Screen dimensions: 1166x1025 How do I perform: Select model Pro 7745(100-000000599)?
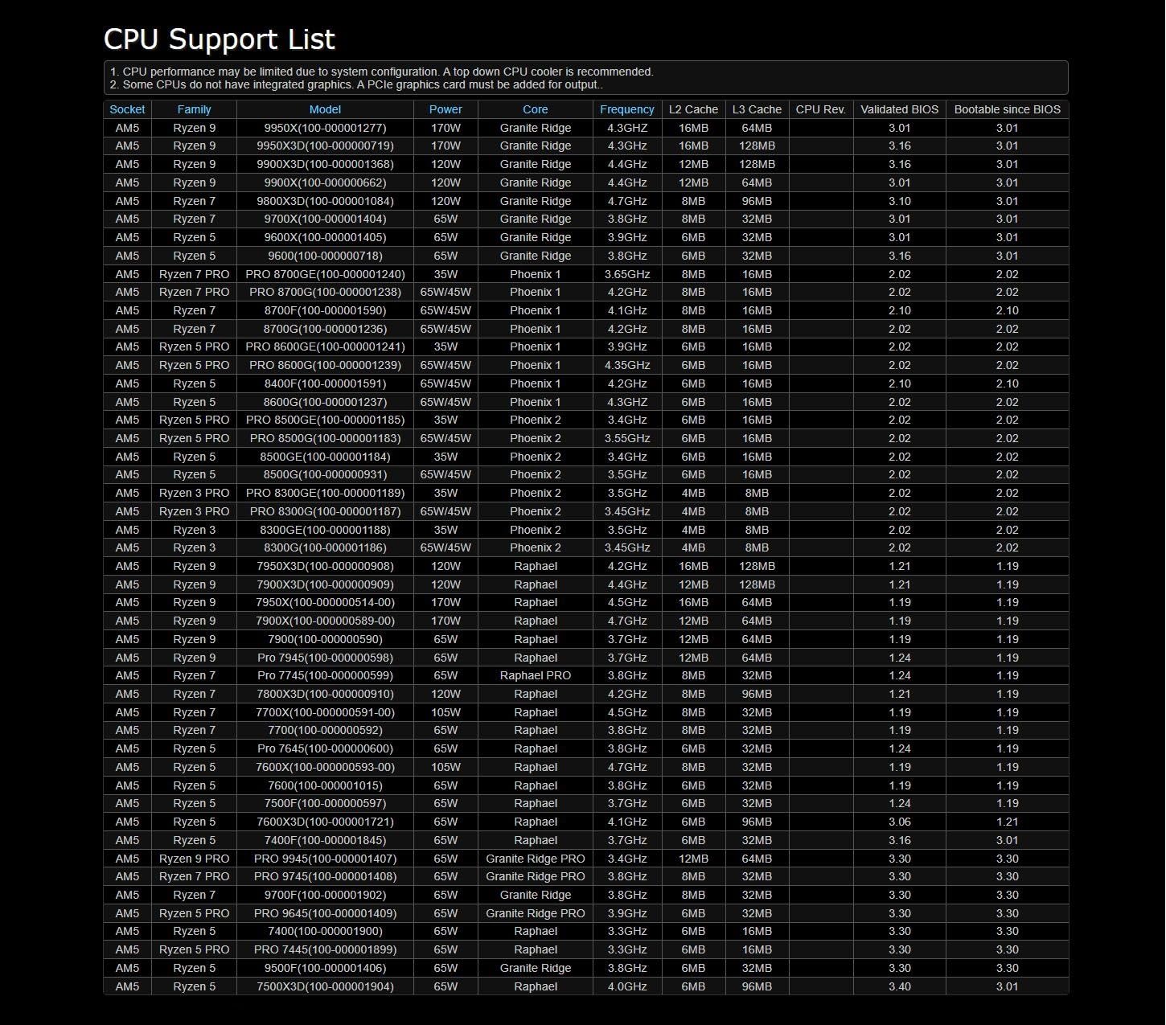(x=325, y=675)
